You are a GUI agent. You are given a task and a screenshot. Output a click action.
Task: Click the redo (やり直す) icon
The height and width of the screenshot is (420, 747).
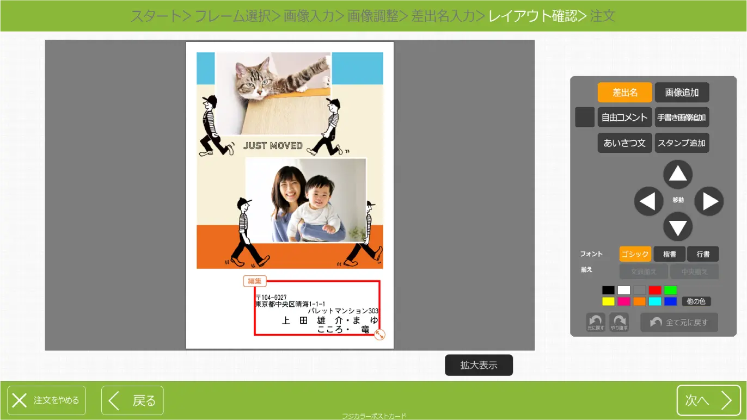coord(619,323)
